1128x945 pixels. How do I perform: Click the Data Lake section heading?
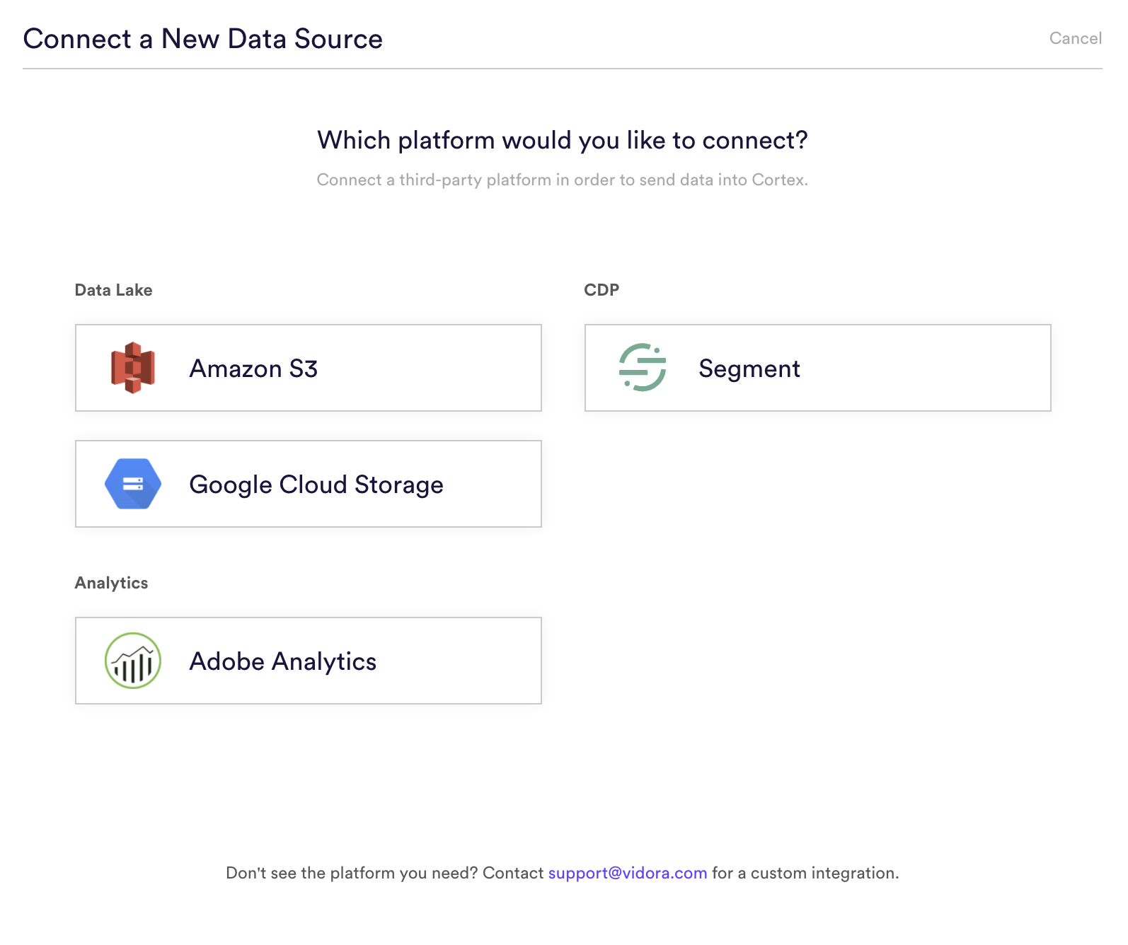[114, 290]
